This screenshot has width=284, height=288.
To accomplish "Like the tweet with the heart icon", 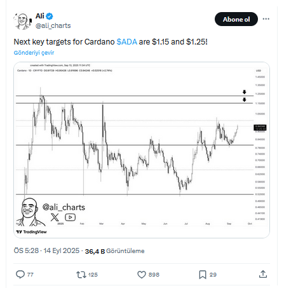I will point(142,275).
